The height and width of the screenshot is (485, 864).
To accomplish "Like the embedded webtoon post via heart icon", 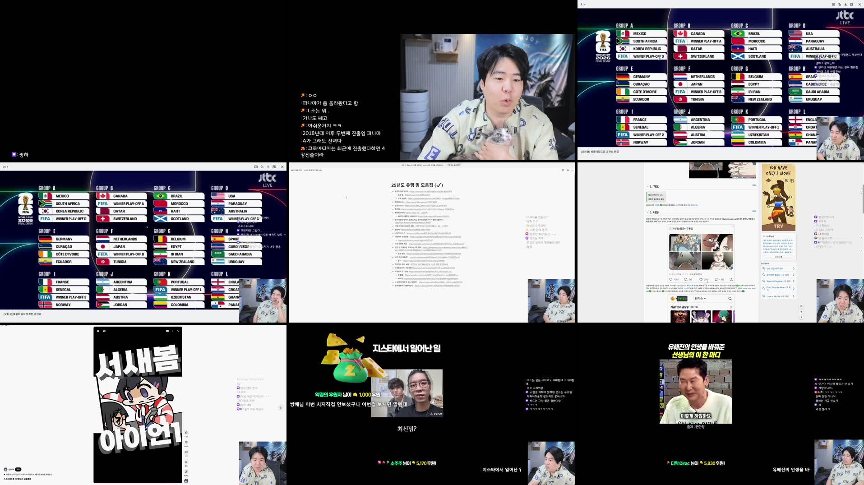I will coord(701,279).
